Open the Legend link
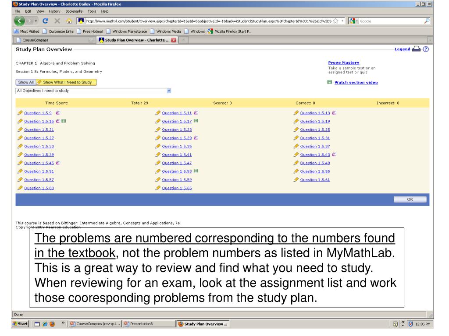The height and width of the screenshot is (336, 449). point(403,49)
